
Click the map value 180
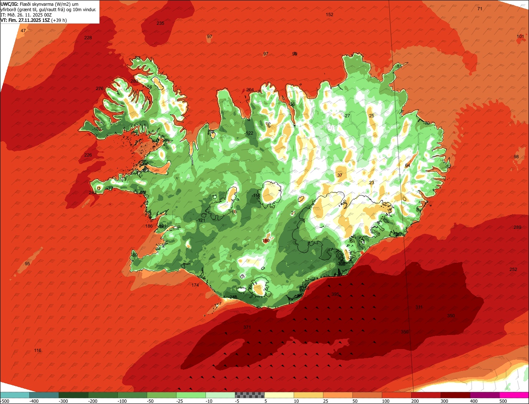pyautogui.click(x=266, y=240)
